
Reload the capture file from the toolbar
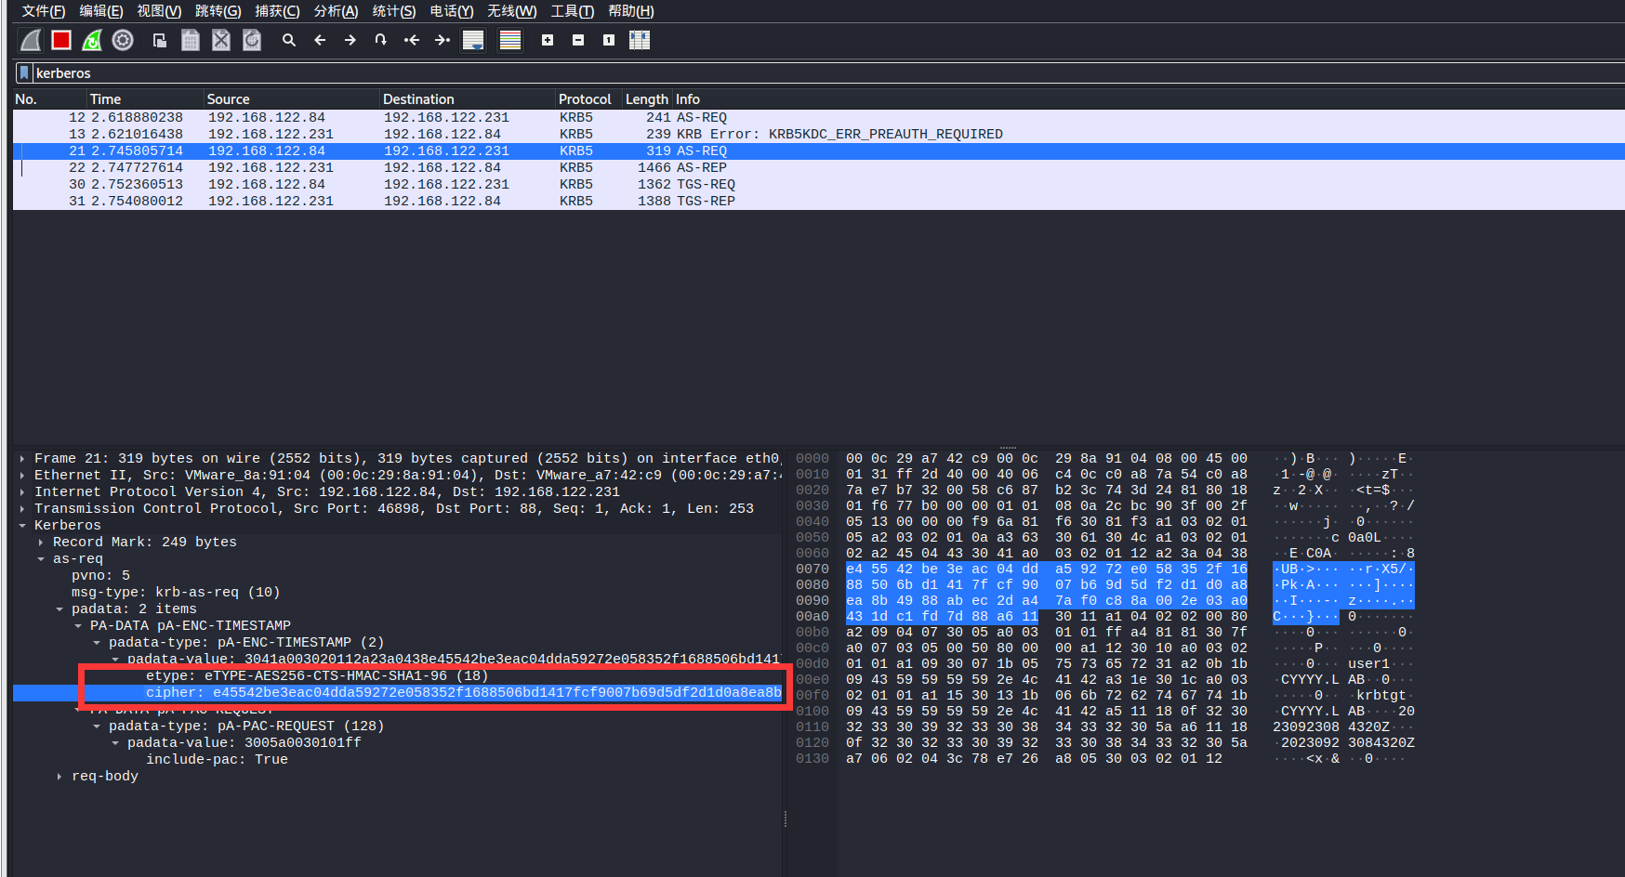(x=252, y=40)
